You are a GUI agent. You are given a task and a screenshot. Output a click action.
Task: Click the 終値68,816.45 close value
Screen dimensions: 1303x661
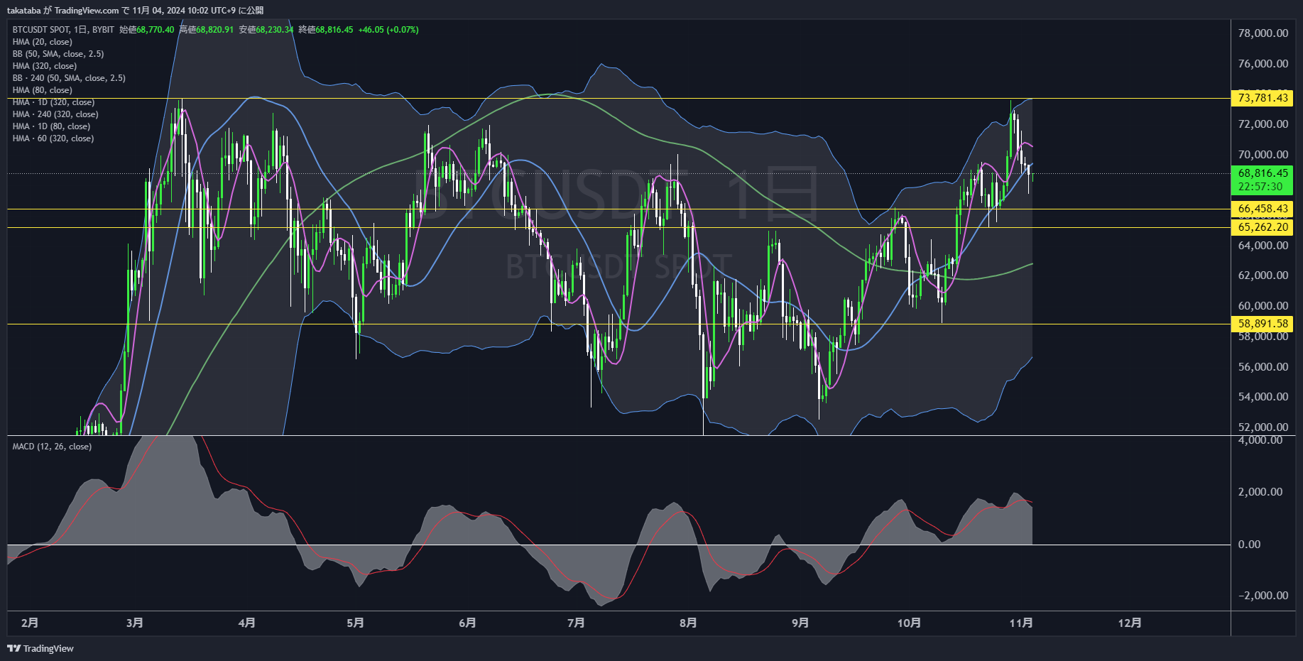tap(326, 30)
